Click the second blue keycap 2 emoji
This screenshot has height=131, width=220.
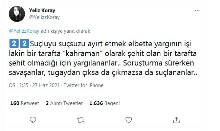coord(24,44)
